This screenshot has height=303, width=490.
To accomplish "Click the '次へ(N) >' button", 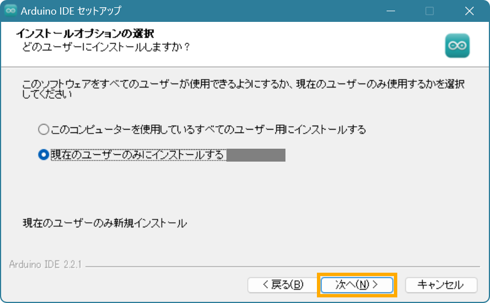I will [357, 284].
